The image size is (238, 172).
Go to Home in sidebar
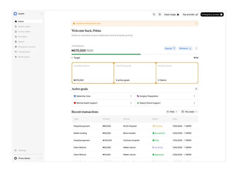pyautogui.click(x=28, y=22)
